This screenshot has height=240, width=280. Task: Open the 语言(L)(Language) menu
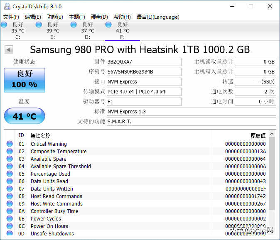pos(158,17)
